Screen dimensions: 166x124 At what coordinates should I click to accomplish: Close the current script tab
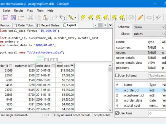pos(110,25)
